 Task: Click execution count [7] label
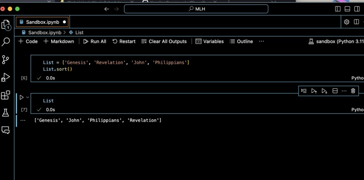click(x=24, y=110)
